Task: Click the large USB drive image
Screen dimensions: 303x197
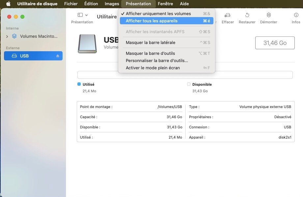Action: tap(87, 44)
